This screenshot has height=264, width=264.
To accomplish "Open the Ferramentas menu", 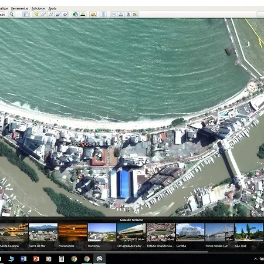I will coord(19,8).
